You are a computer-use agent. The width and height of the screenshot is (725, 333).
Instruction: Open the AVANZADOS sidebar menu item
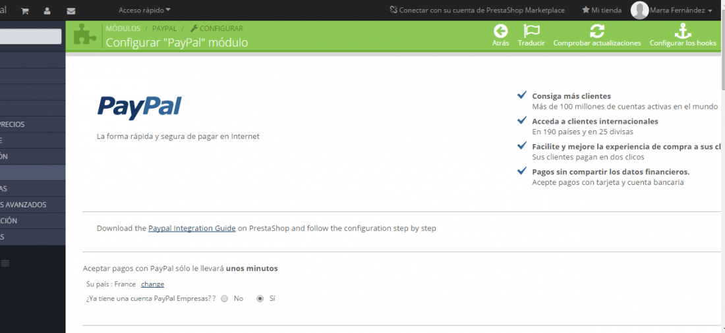coord(32,205)
